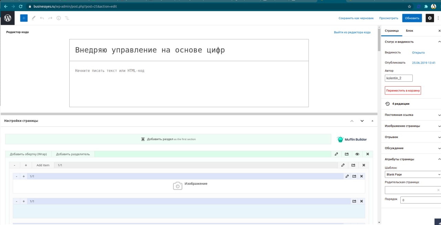Decrease second item width
The image size is (441, 225).
pos(17,201)
